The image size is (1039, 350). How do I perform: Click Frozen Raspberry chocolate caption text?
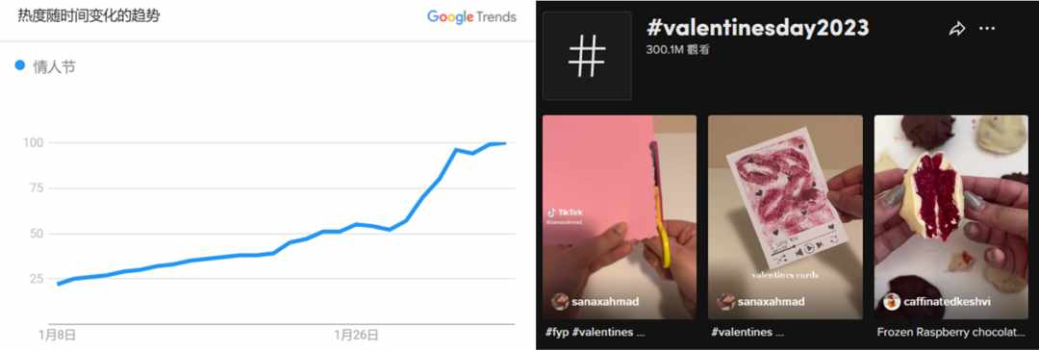pyautogui.click(x=950, y=332)
